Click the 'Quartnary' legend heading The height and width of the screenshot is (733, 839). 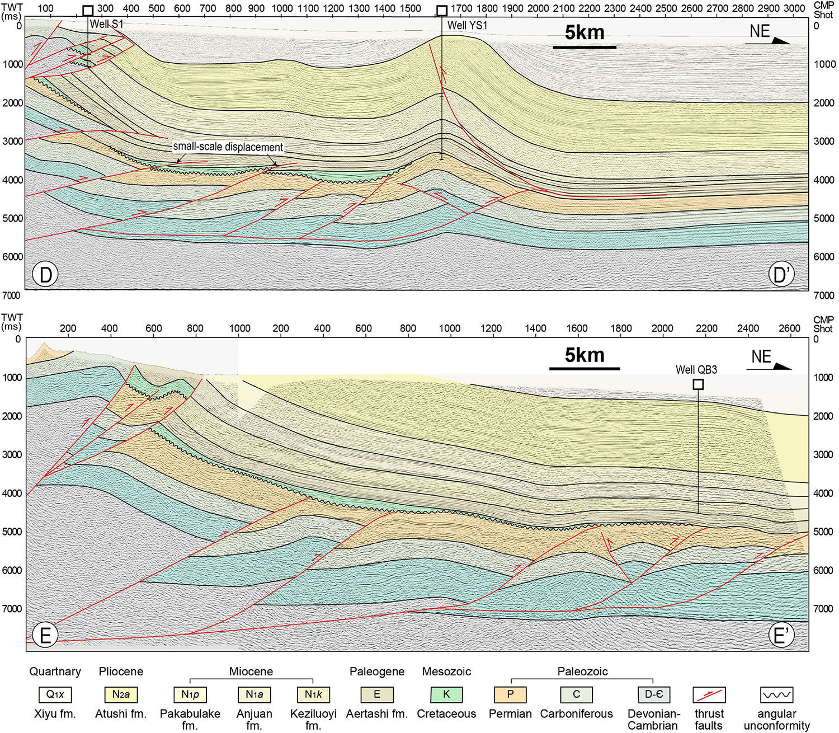tap(55, 671)
